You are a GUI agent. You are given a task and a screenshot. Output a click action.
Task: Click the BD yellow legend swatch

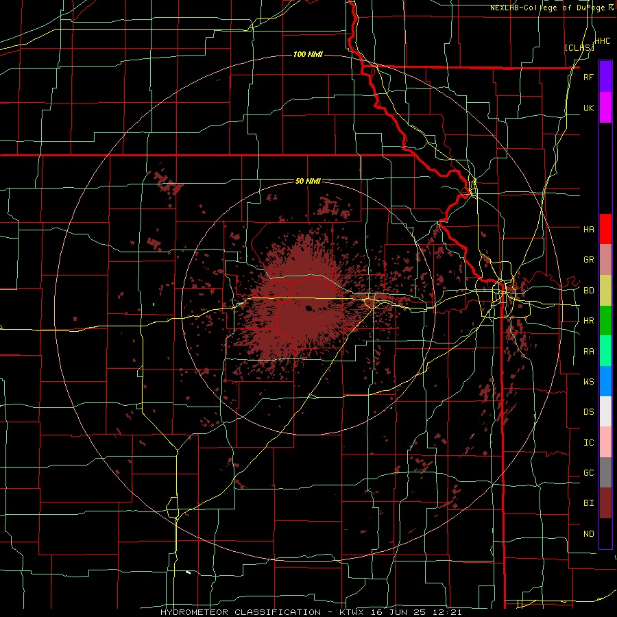[605, 291]
